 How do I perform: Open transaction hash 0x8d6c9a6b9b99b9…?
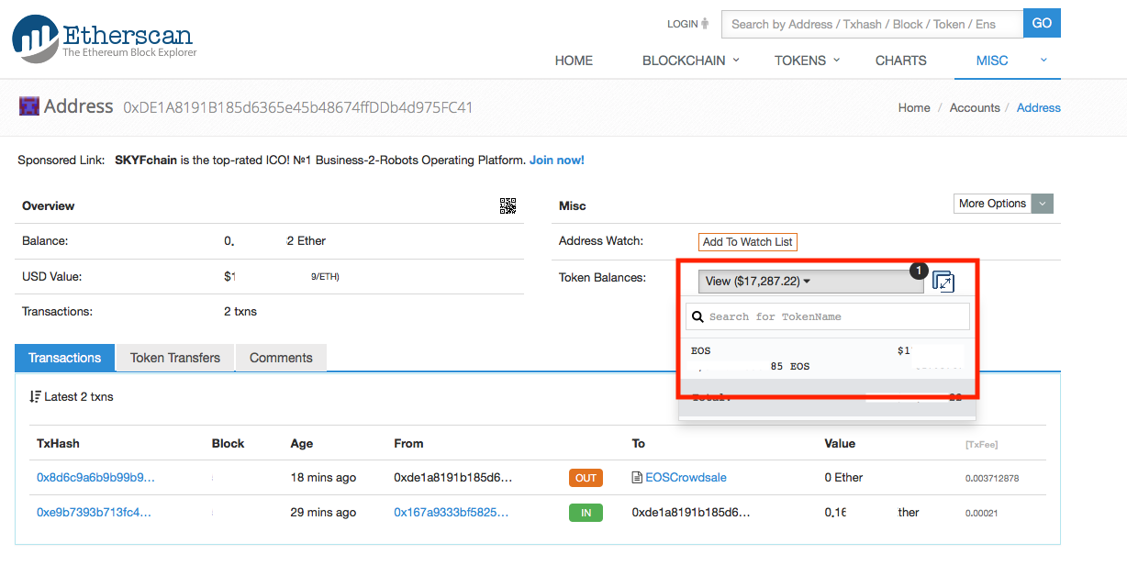[x=95, y=478]
